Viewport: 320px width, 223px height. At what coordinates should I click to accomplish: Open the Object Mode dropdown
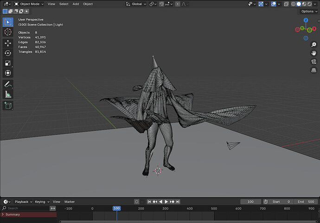(29, 4)
